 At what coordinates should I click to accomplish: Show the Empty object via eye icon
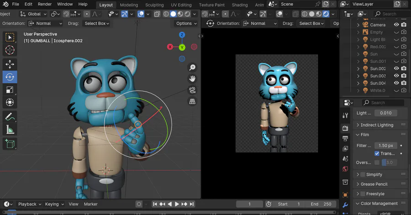396,32
